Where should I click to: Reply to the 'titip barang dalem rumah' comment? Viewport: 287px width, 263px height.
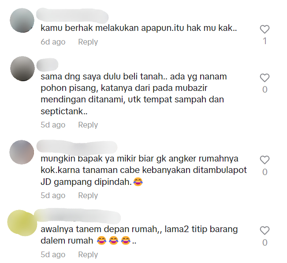coord(88,255)
